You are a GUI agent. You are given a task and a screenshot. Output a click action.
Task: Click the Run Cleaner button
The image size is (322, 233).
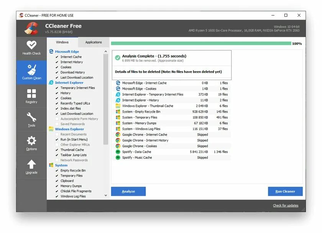click(285, 191)
